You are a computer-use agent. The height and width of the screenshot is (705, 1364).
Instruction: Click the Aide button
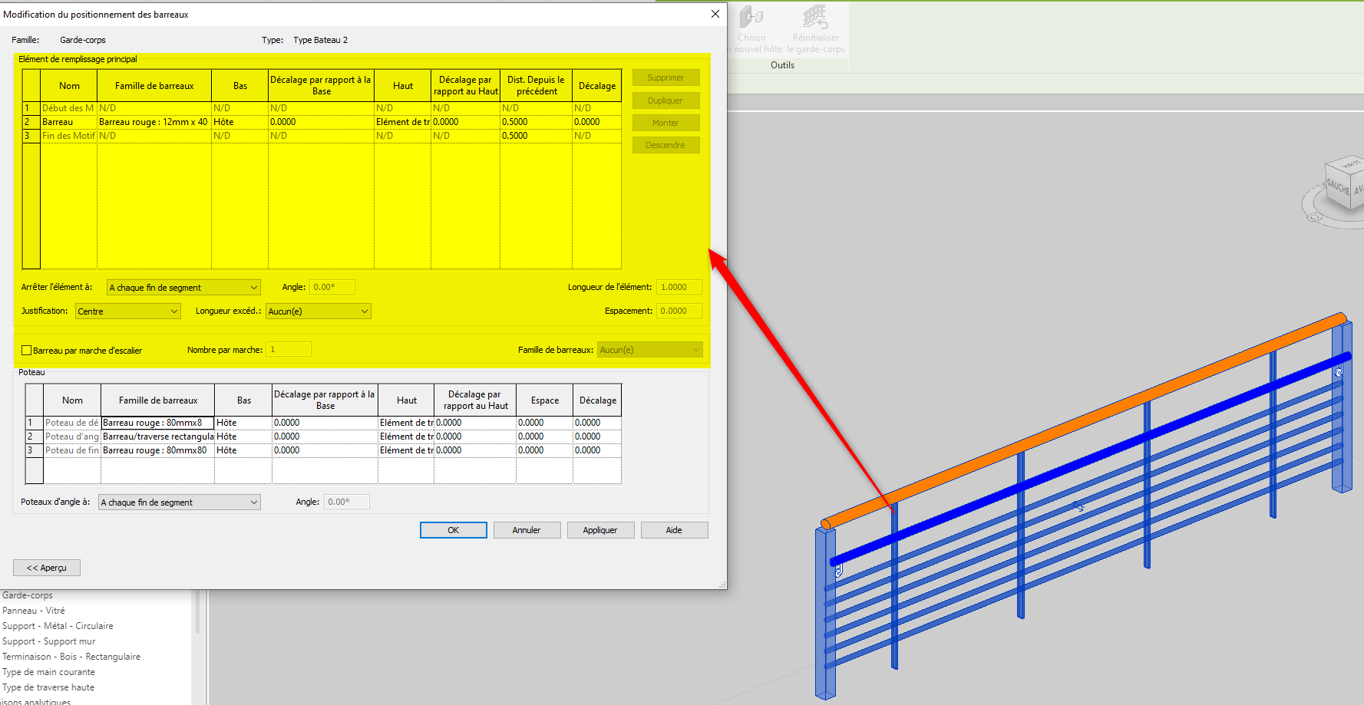click(674, 530)
